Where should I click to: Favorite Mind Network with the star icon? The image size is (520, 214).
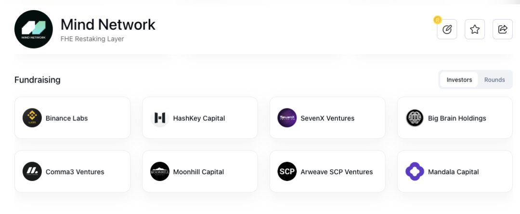tap(475, 29)
